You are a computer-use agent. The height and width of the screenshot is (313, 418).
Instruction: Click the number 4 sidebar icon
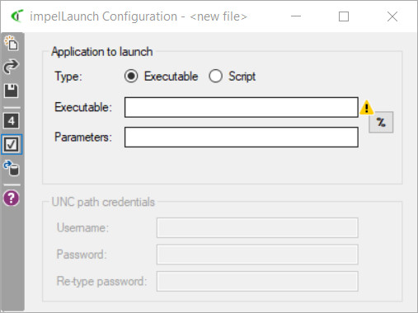tap(12, 121)
